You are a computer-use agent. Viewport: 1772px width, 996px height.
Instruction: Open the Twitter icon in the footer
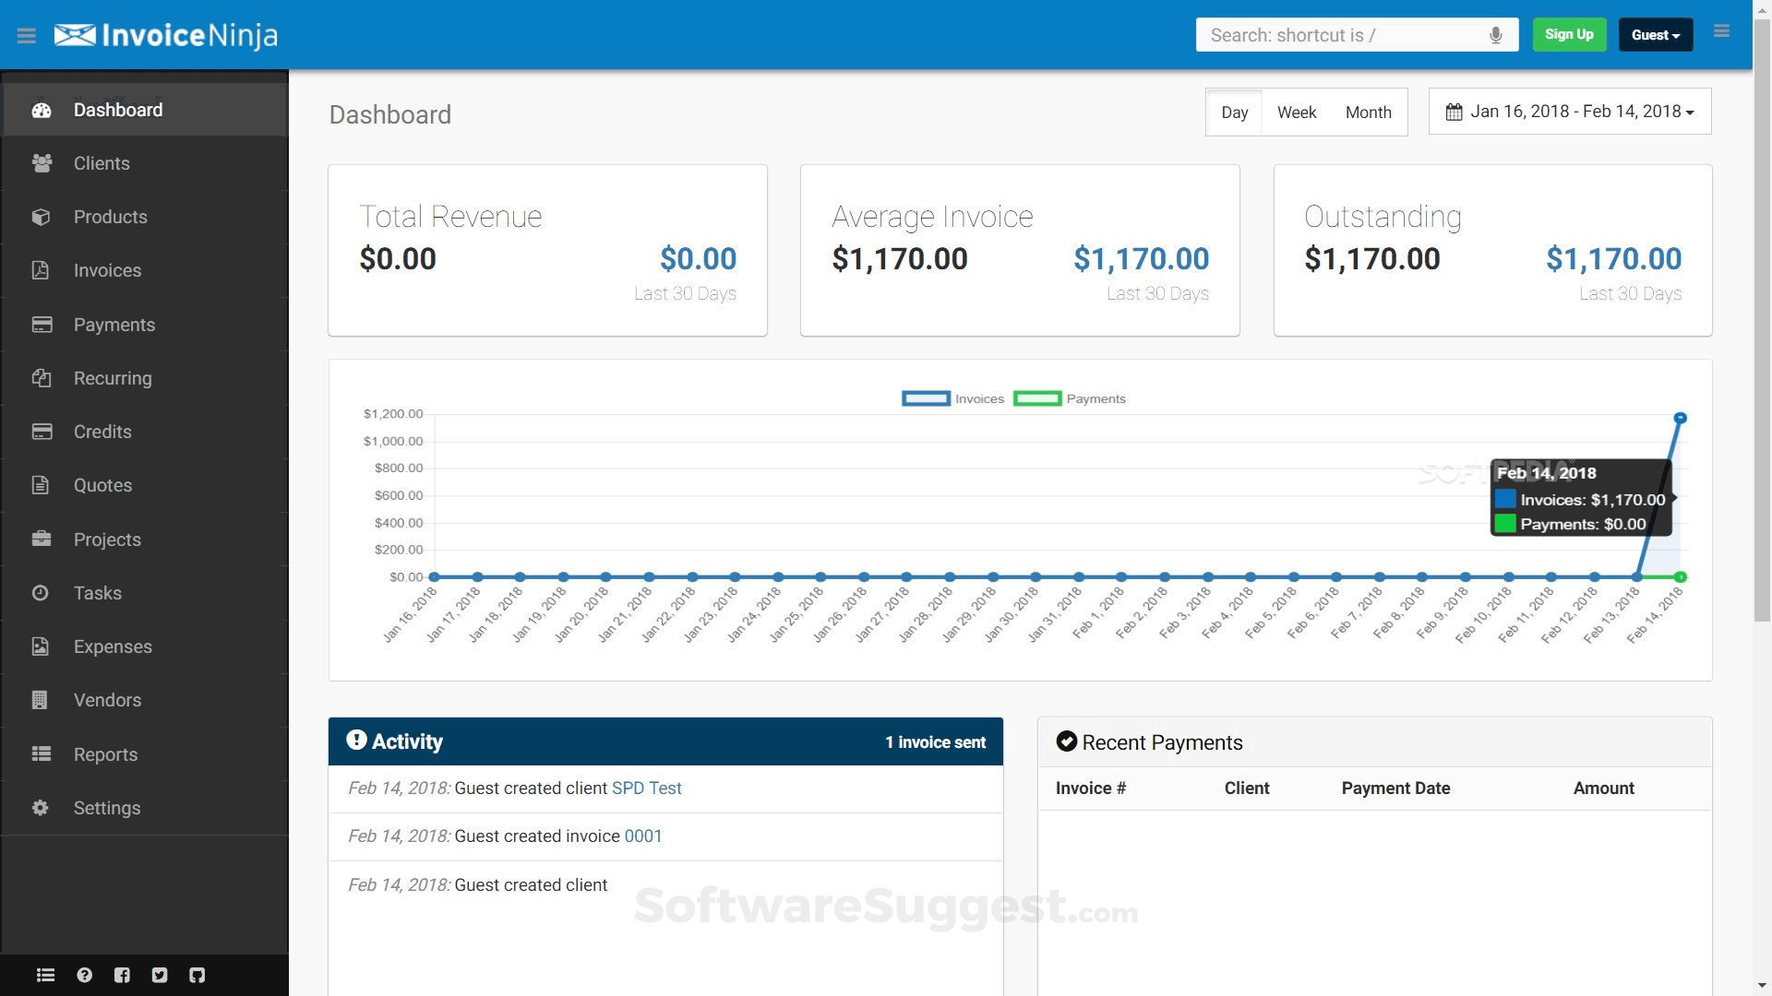[x=159, y=975]
